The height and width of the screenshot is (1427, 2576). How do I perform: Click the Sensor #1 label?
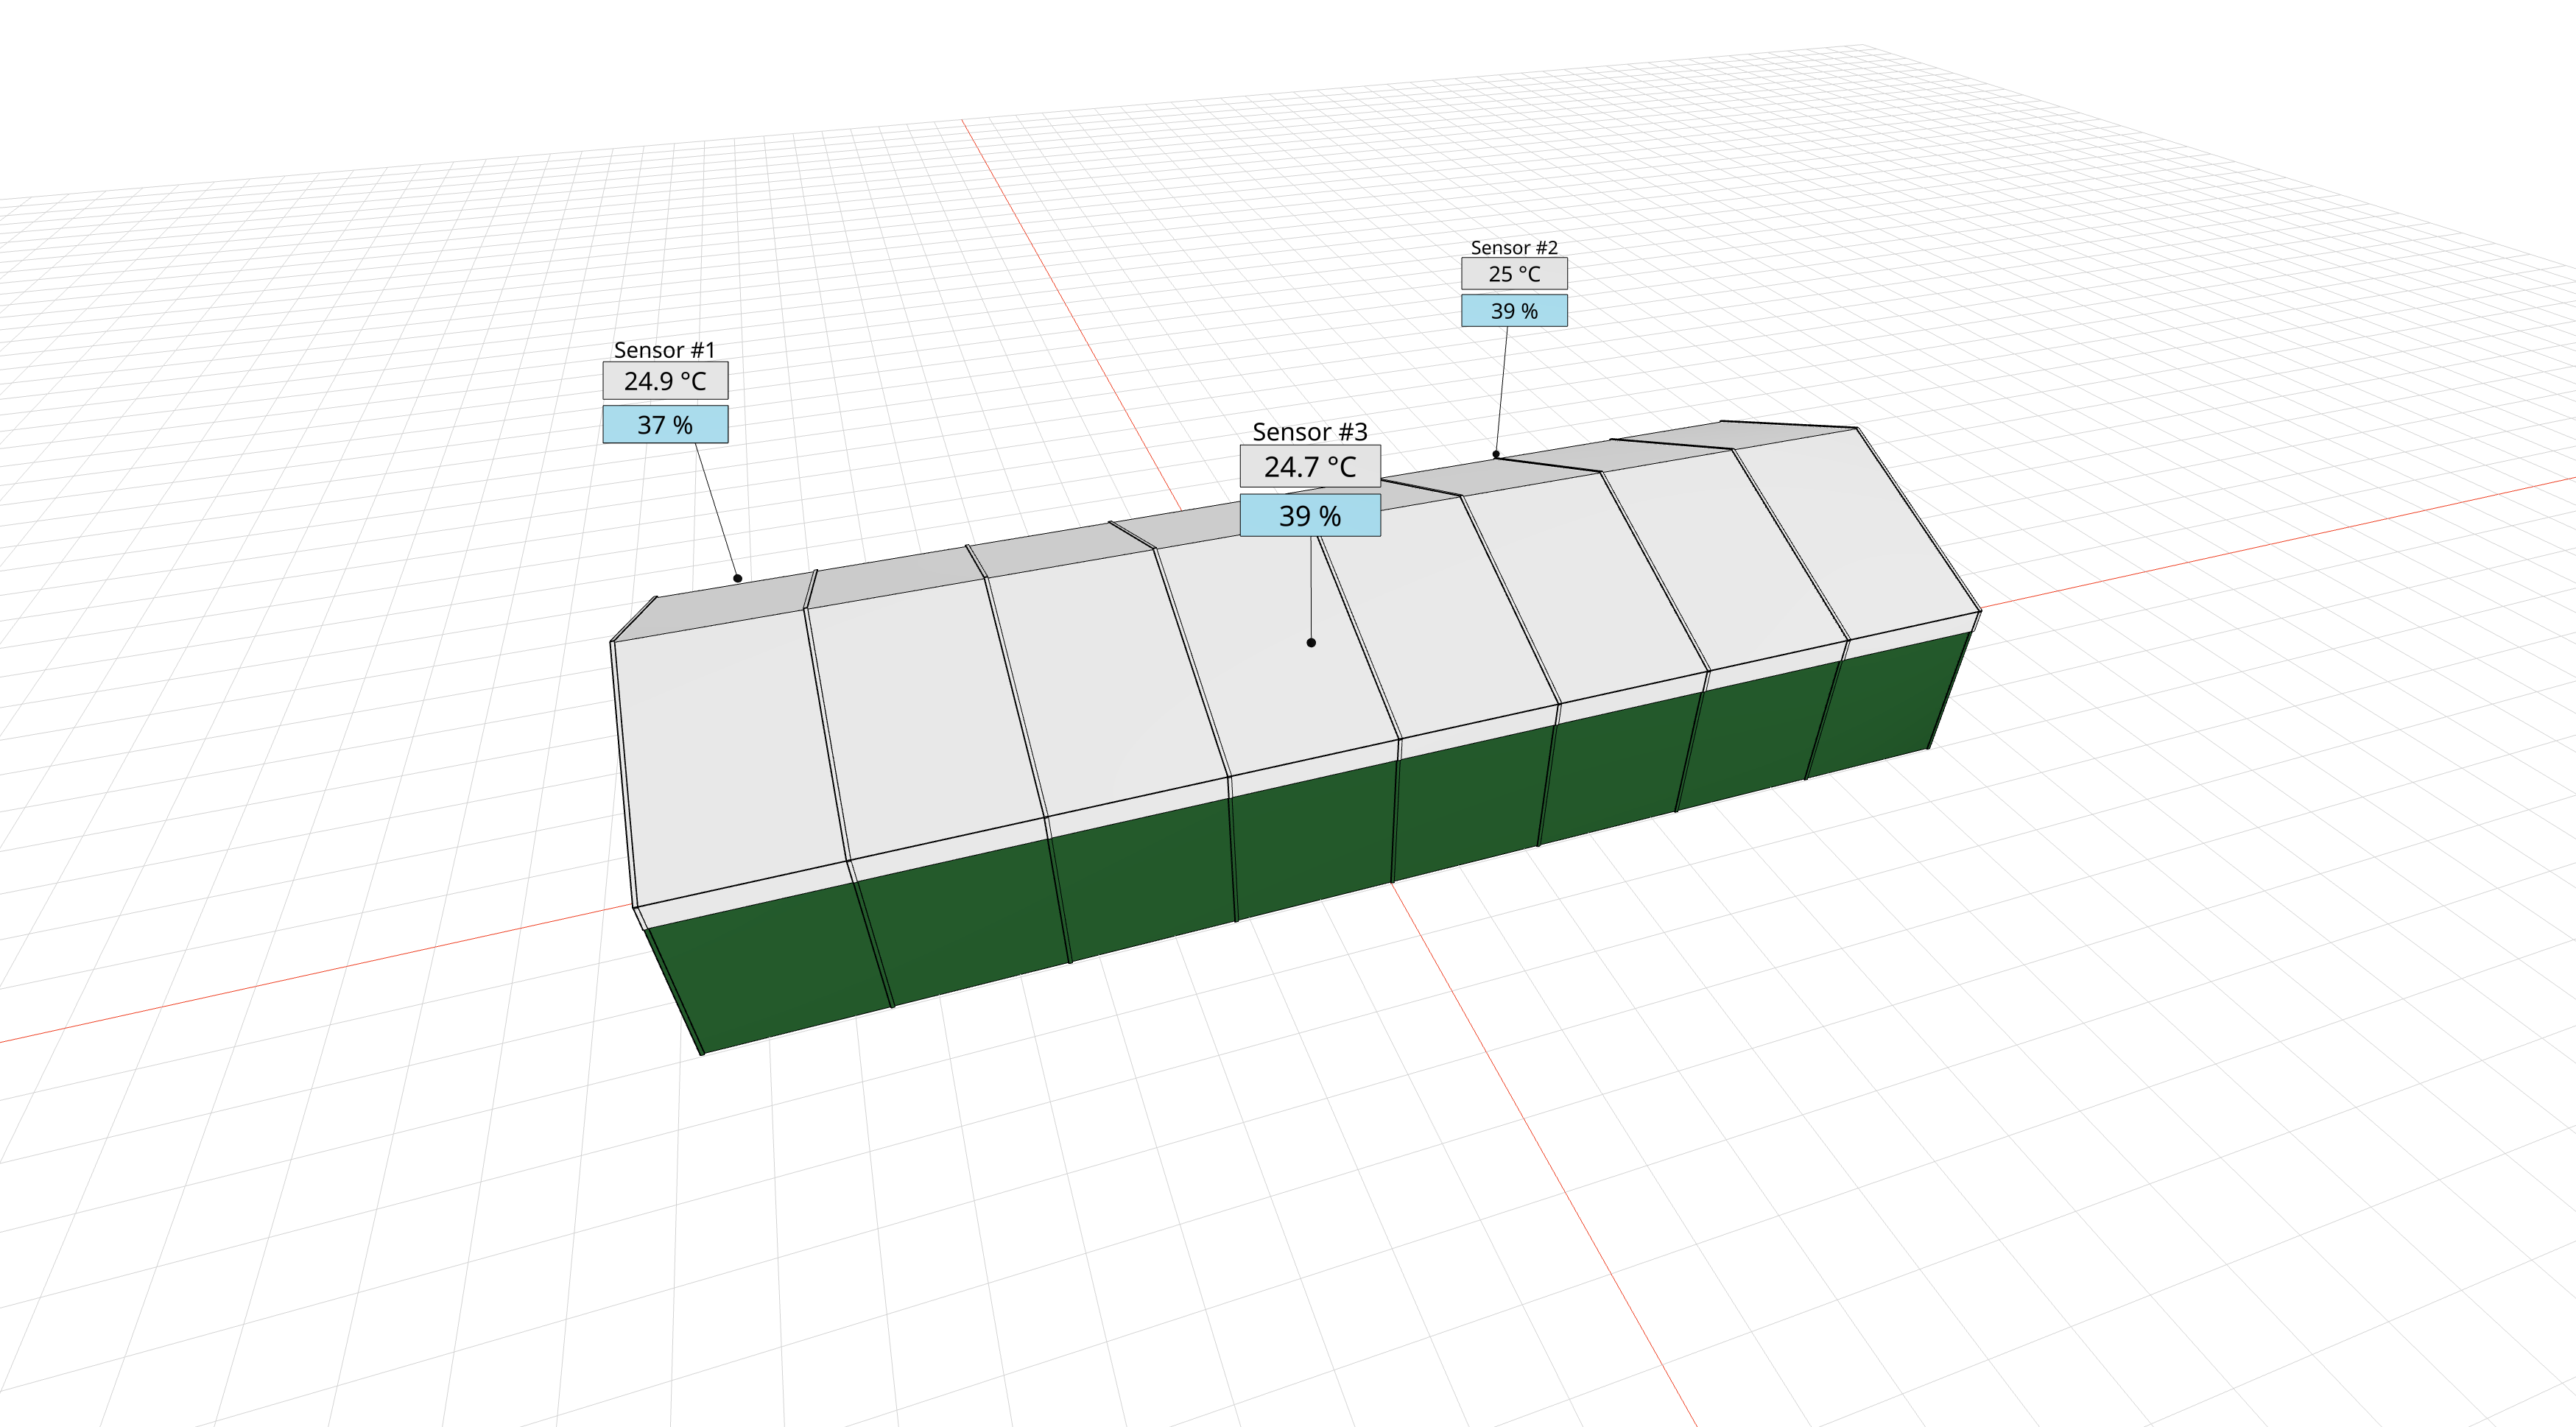point(664,350)
